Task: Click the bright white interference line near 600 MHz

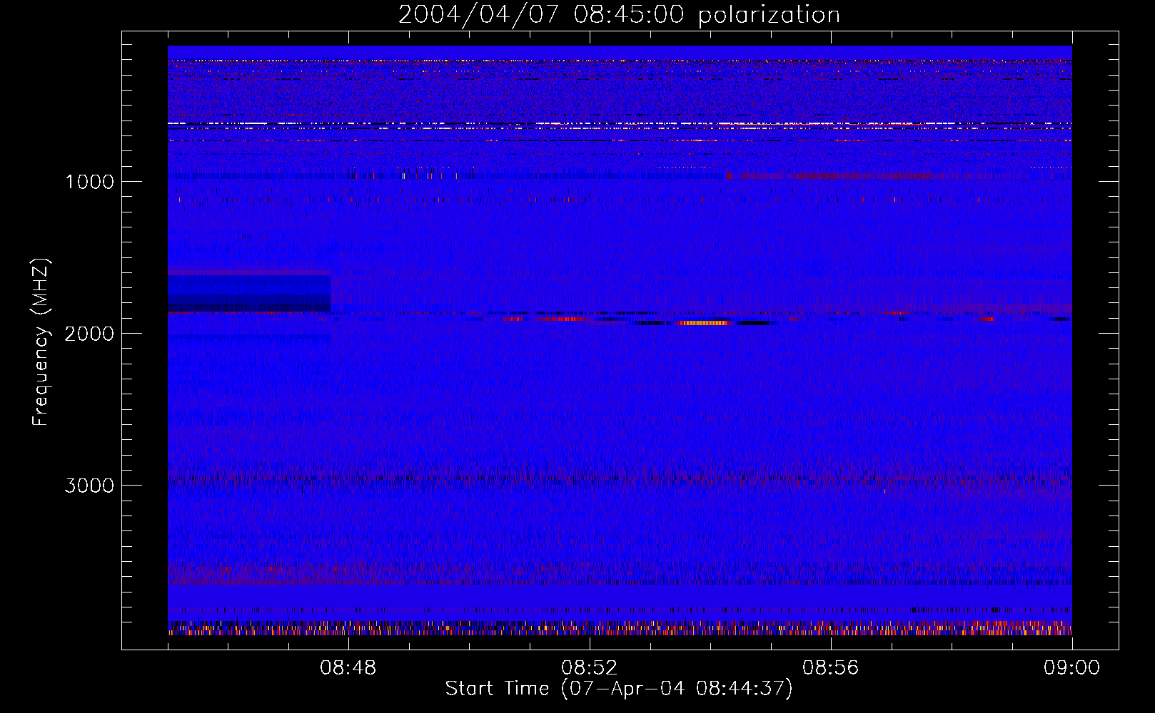Action: click(x=620, y=124)
